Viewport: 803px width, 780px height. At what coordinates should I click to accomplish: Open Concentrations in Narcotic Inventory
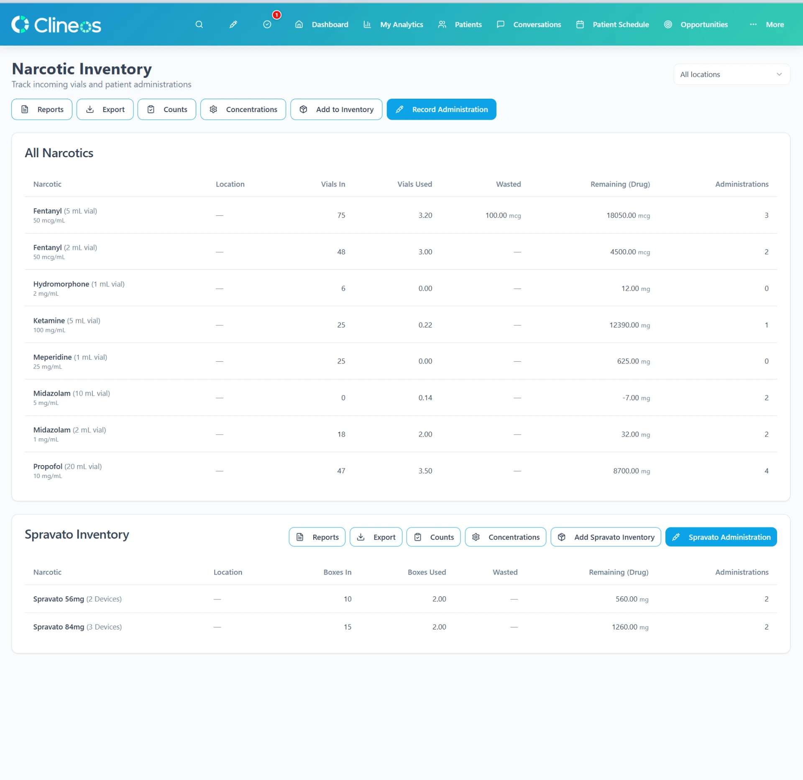tap(243, 110)
